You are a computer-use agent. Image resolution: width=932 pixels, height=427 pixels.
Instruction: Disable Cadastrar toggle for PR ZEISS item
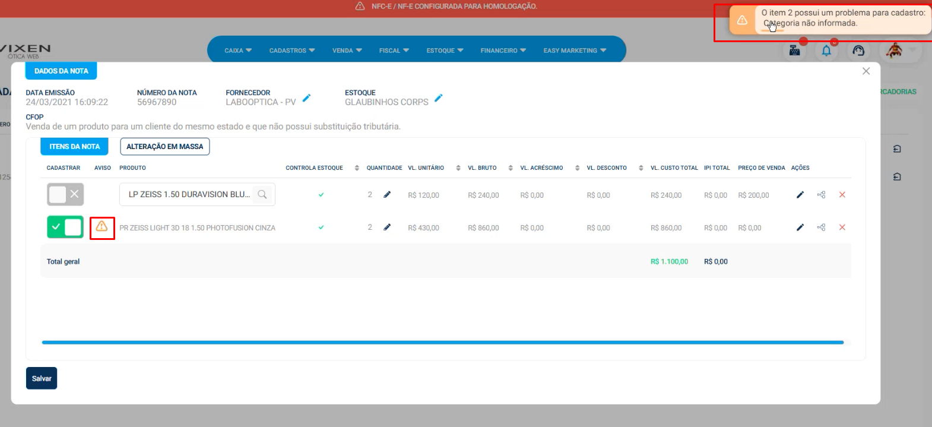click(x=65, y=227)
